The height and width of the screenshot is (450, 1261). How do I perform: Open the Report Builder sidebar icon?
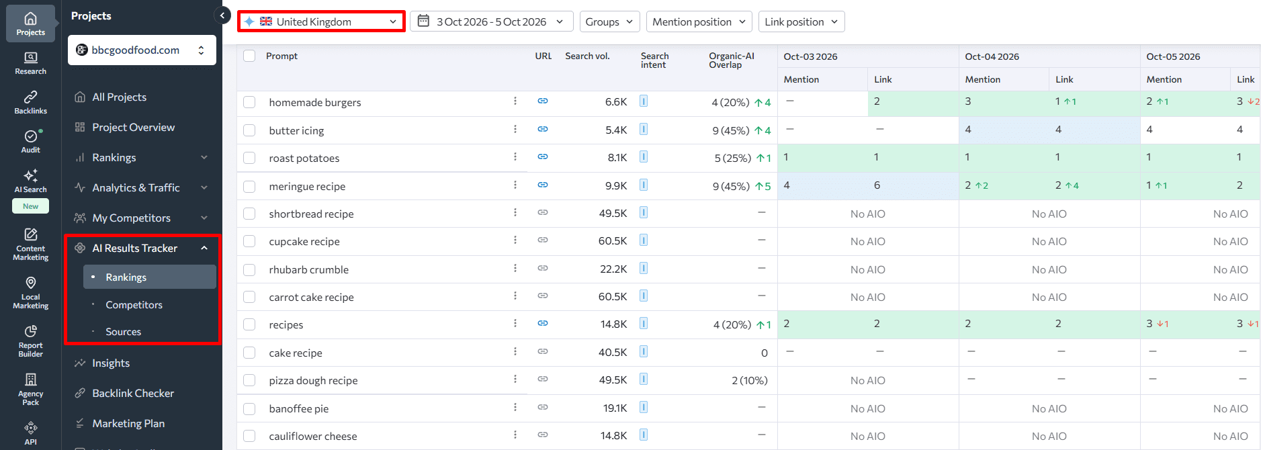click(x=30, y=341)
